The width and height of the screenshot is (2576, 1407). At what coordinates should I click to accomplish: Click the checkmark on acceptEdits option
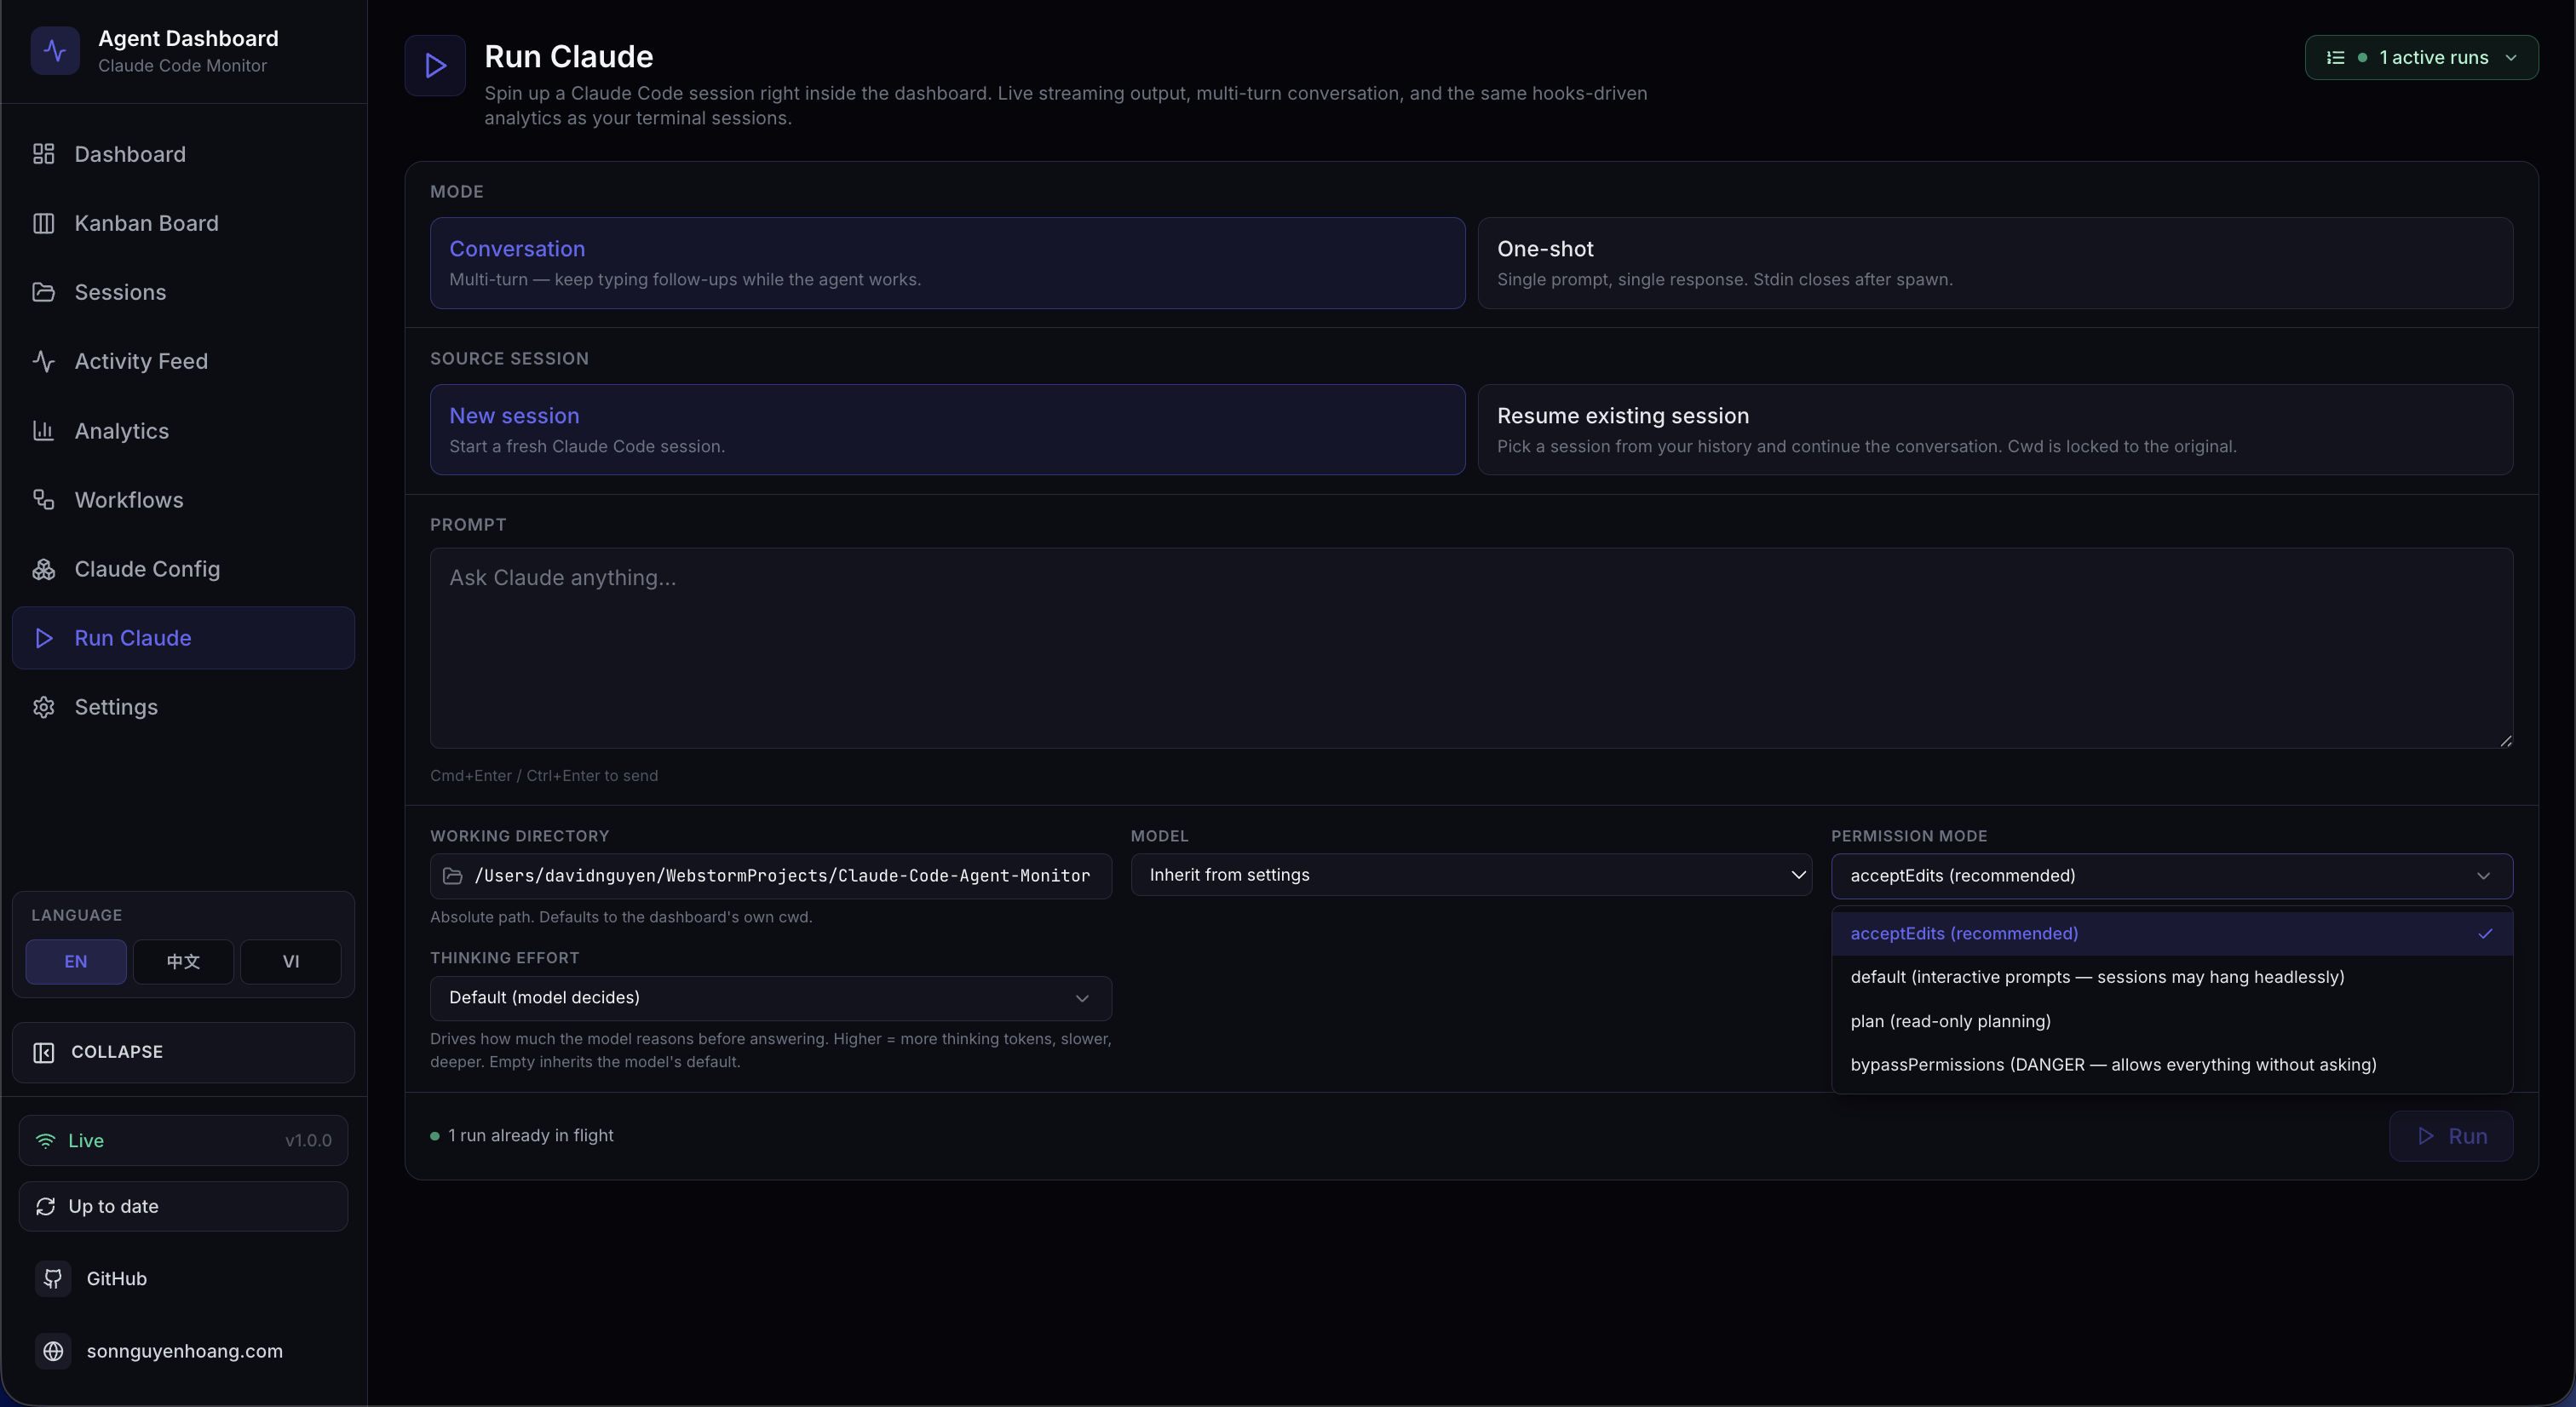tap(2485, 934)
